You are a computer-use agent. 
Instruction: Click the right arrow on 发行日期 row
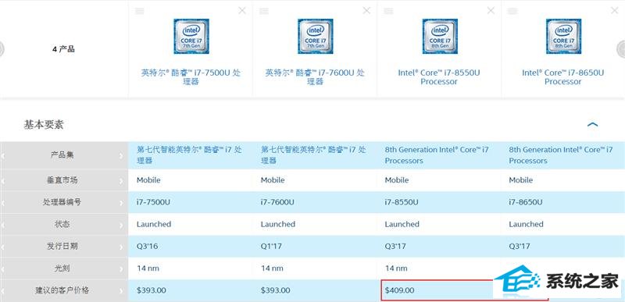(121, 247)
